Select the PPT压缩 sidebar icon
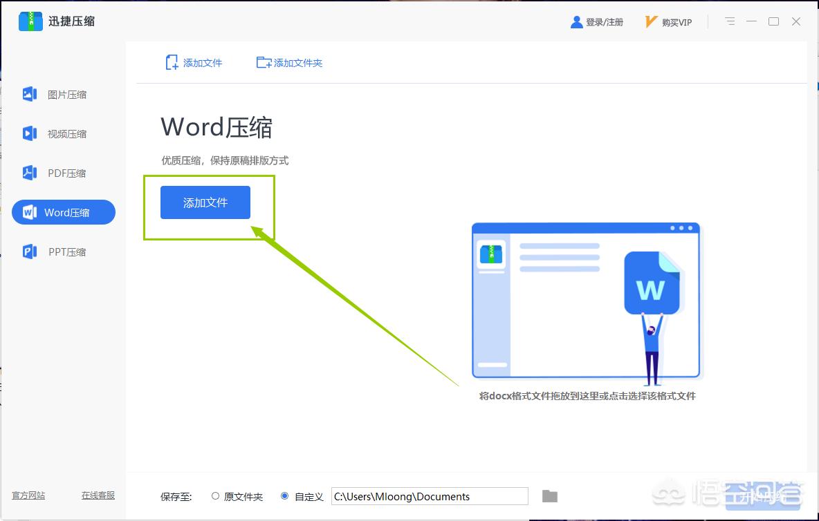Image resolution: width=819 pixels, height=521 pixels. point(29,252)
